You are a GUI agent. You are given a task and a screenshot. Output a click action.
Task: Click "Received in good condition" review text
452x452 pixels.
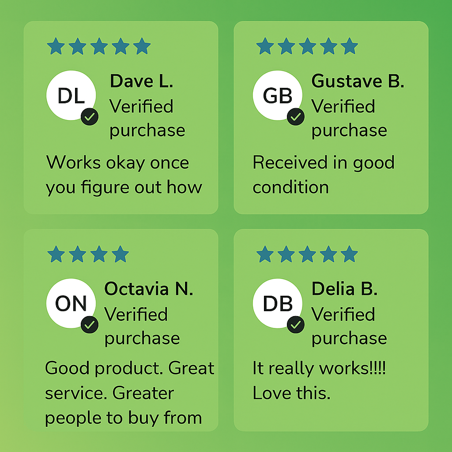[x=323, y=175]
